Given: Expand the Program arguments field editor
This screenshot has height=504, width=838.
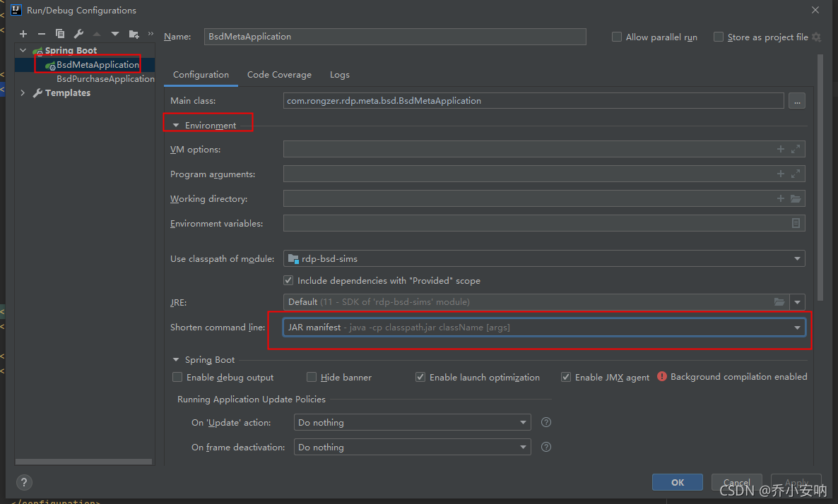Looking at the screenshot, I should tap(795, 174).
